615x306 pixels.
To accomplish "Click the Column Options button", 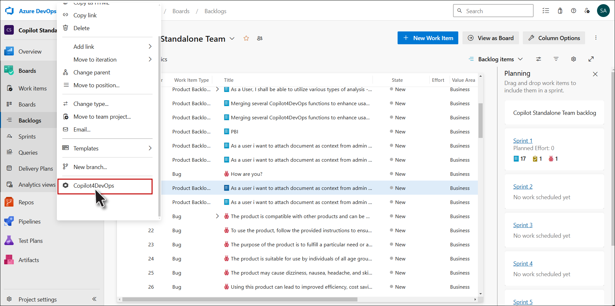I will [554, 38].
